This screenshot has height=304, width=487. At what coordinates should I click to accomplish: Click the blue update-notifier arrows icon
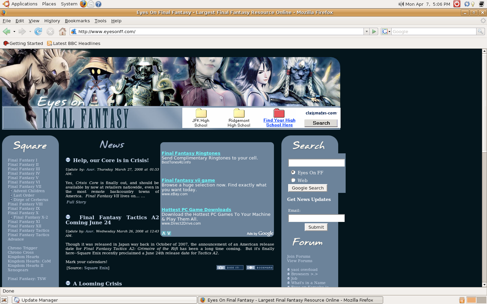(x=467, y=4)
